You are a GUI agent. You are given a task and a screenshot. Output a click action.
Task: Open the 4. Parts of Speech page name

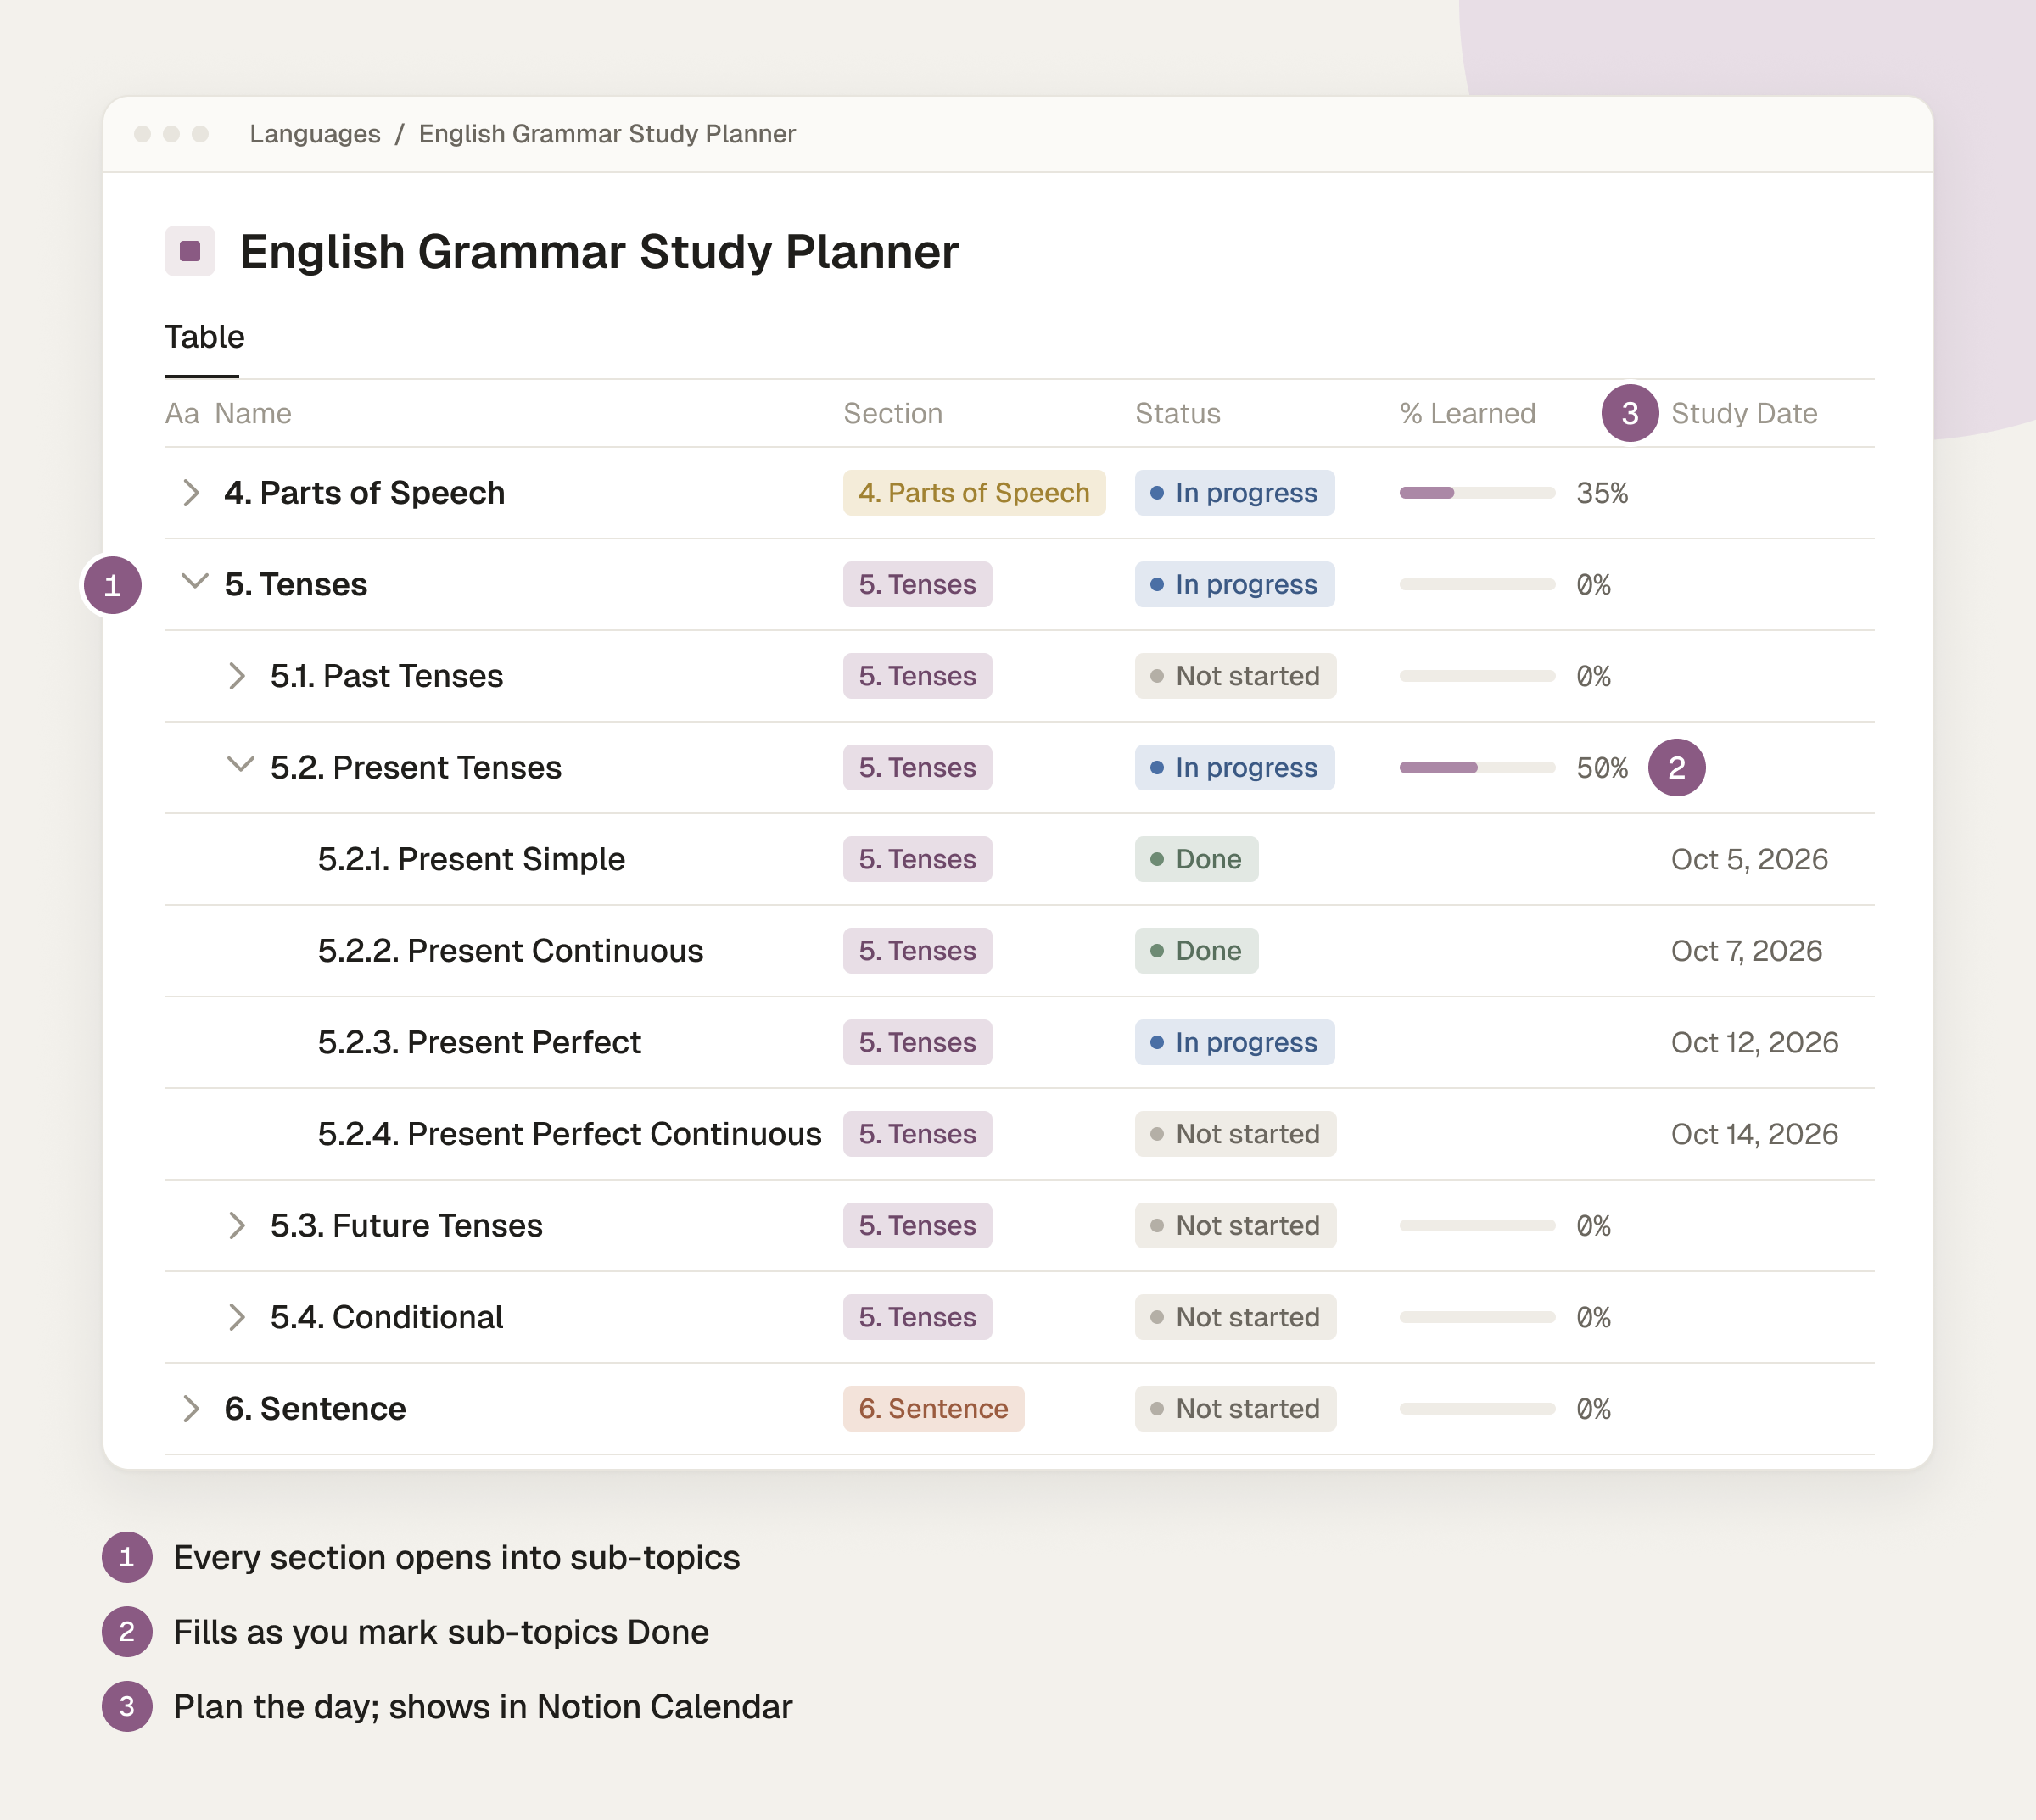(364, 493)
